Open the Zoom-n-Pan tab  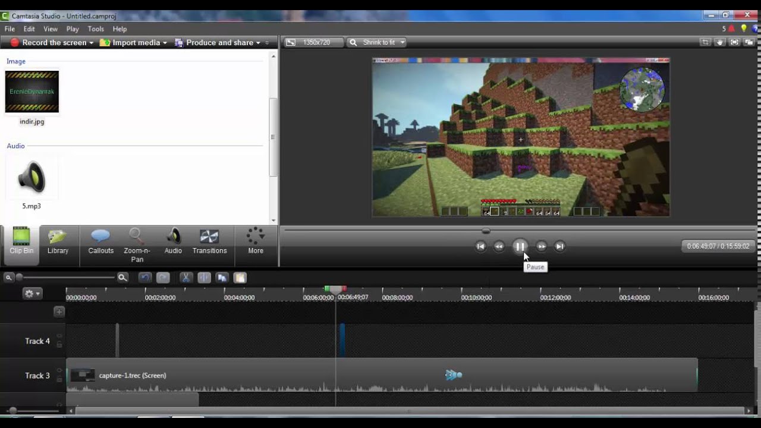pyautogui.click(x=137, y=246)
